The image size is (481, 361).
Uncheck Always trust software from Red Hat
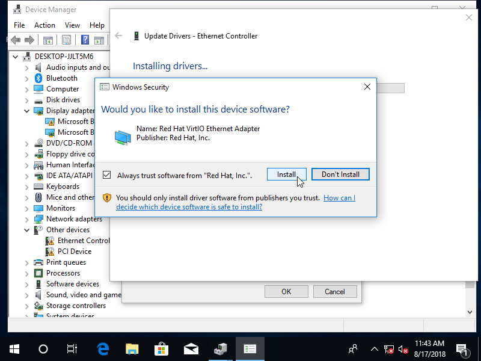(x=107, y=175)
